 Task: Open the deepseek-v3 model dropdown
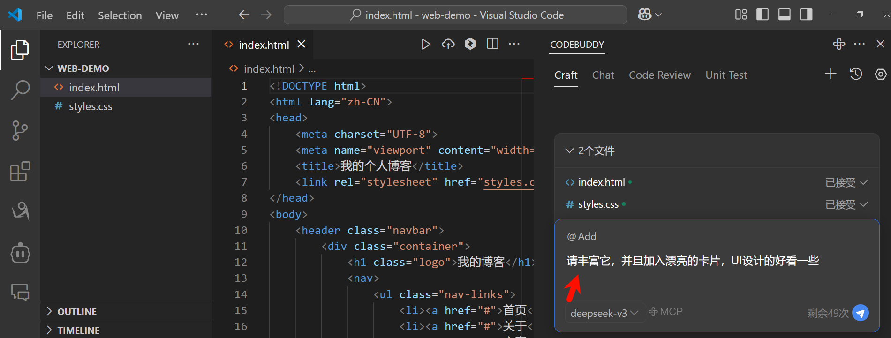604,313
